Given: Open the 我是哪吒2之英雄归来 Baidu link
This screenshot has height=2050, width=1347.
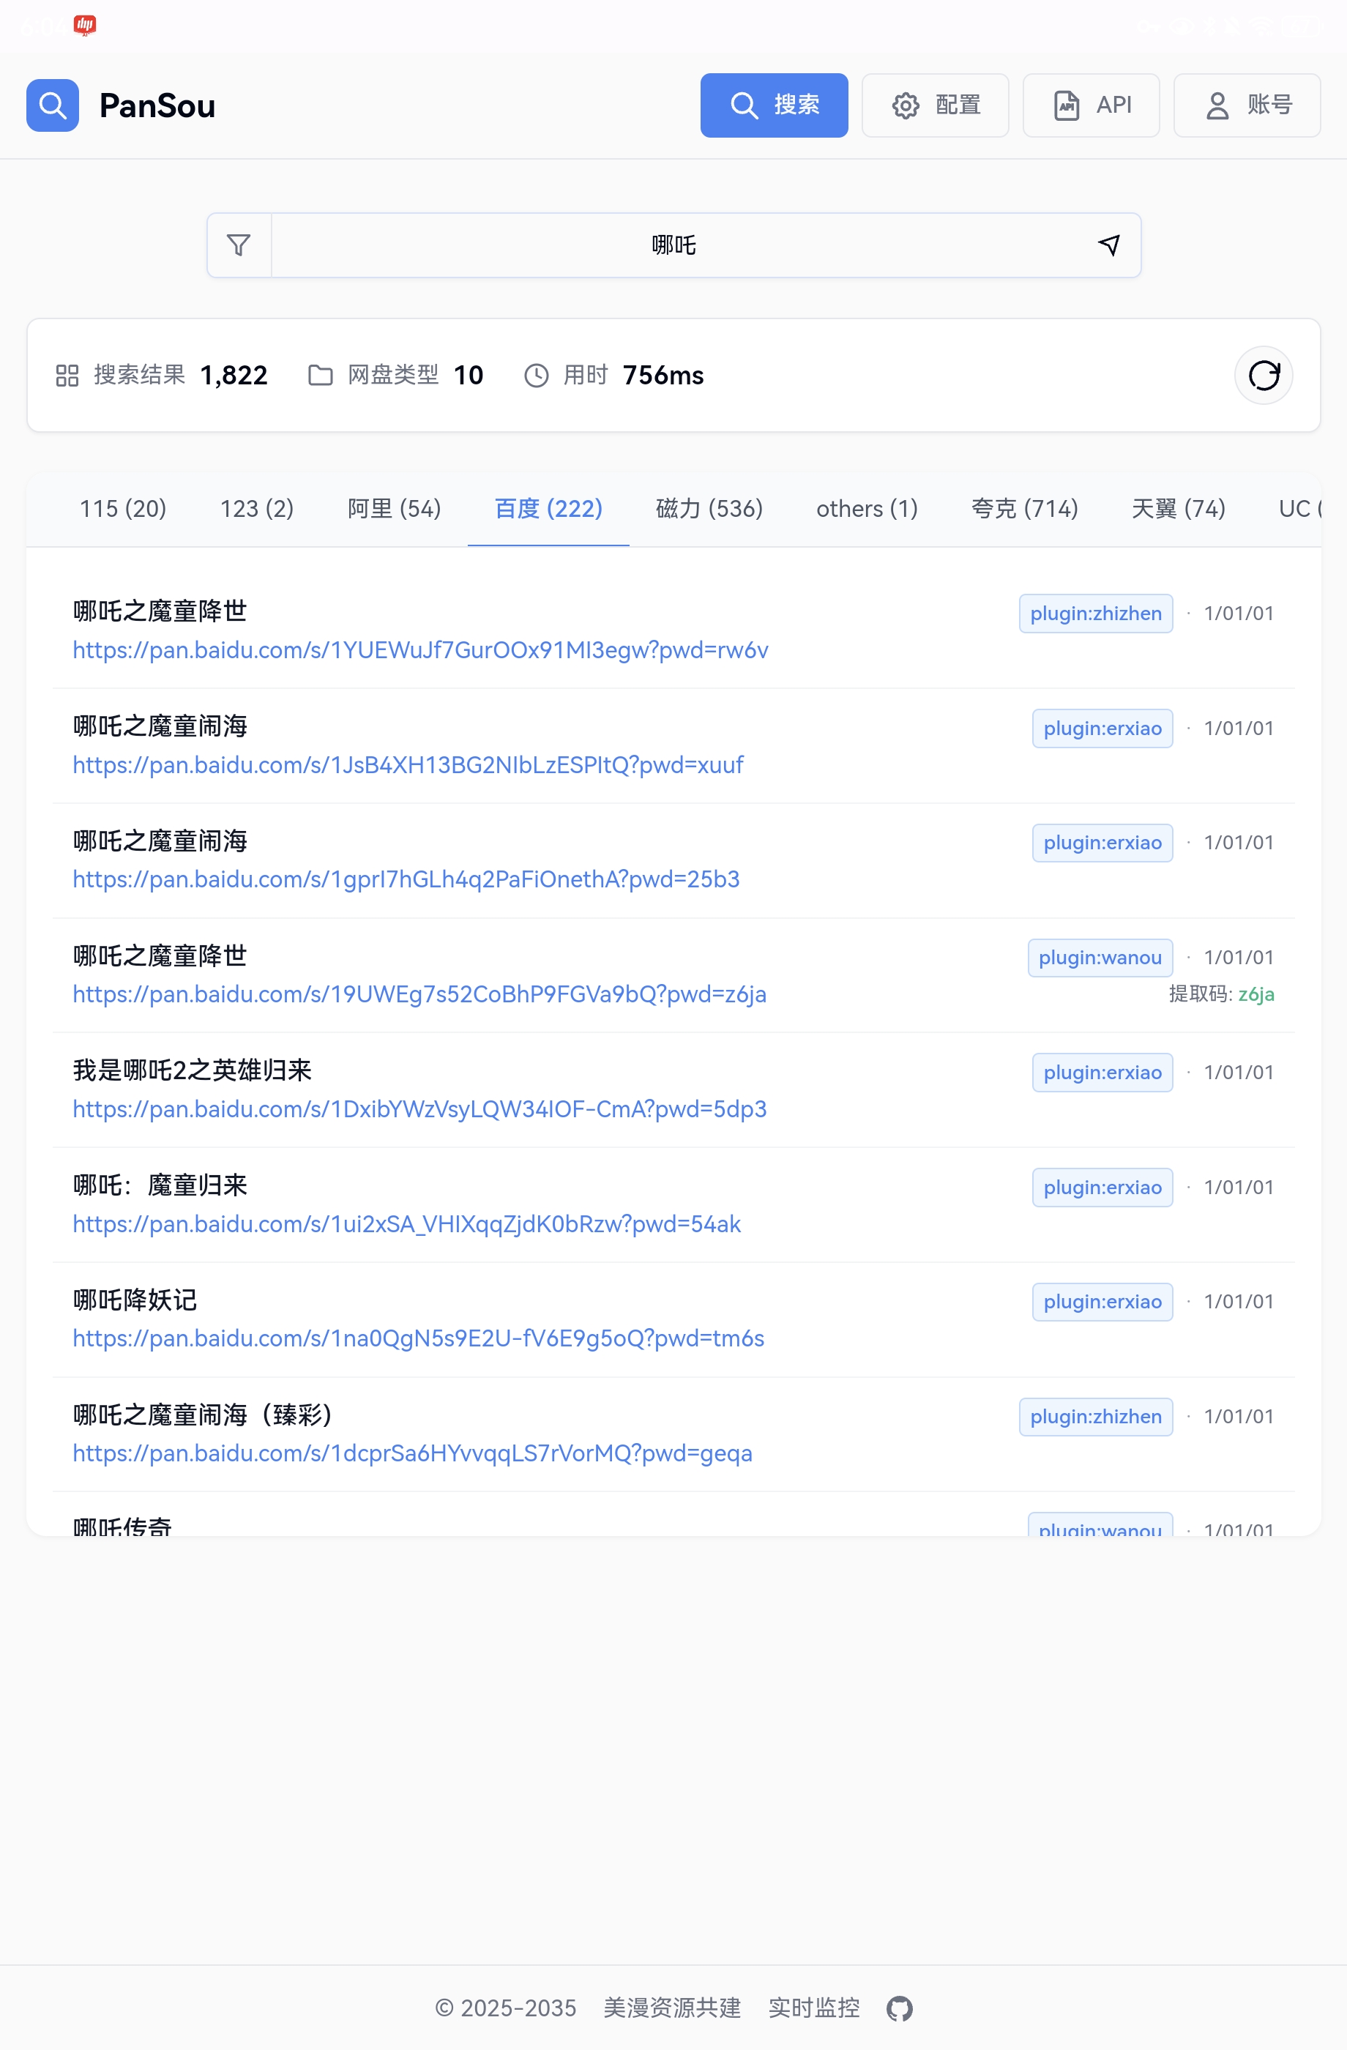Looking at the screenshot, I should pos(419,1109).
